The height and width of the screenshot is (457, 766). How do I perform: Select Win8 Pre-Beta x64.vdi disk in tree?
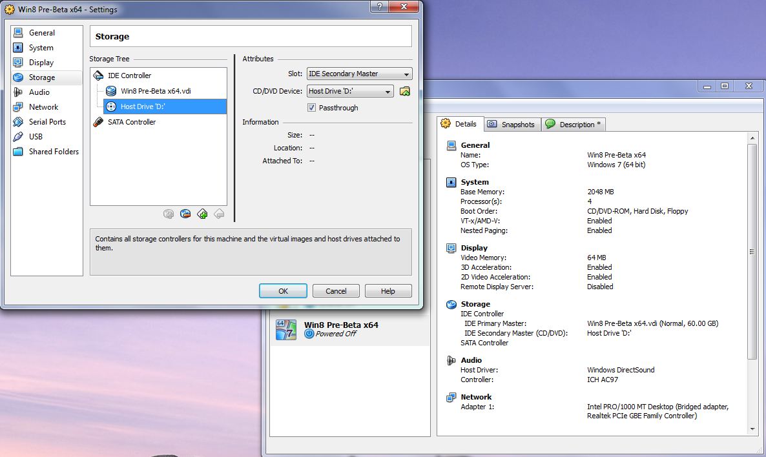click(x=155, y=91)
